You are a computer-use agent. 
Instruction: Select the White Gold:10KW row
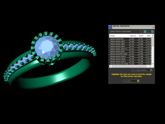[130, 59]
